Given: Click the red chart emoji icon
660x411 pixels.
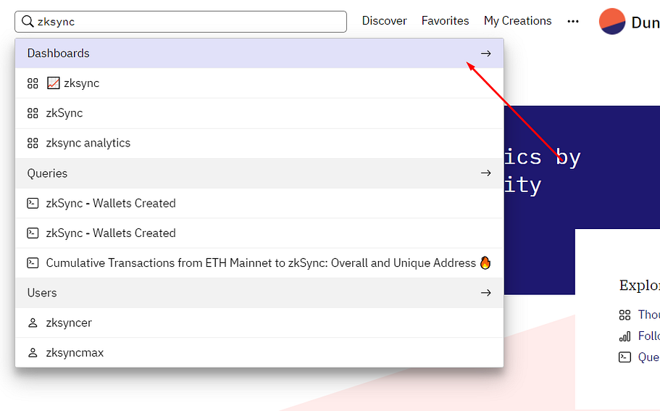Looking at the screenshot, I should (54, 83).
